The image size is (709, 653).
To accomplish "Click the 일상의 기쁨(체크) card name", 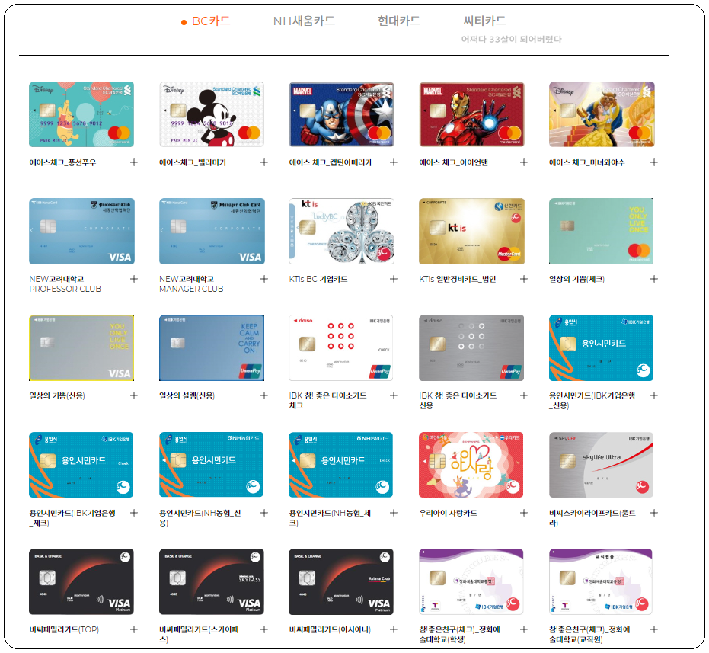I will 576,279.
